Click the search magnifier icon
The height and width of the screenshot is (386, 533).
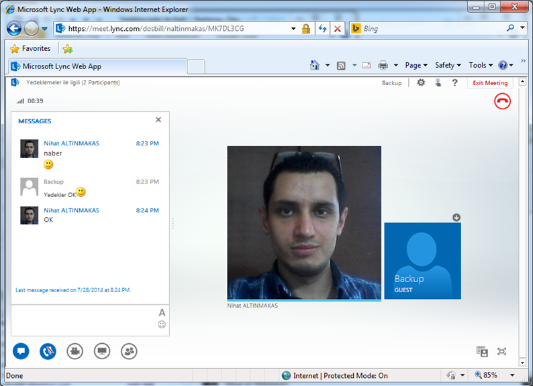coord(510,28)
